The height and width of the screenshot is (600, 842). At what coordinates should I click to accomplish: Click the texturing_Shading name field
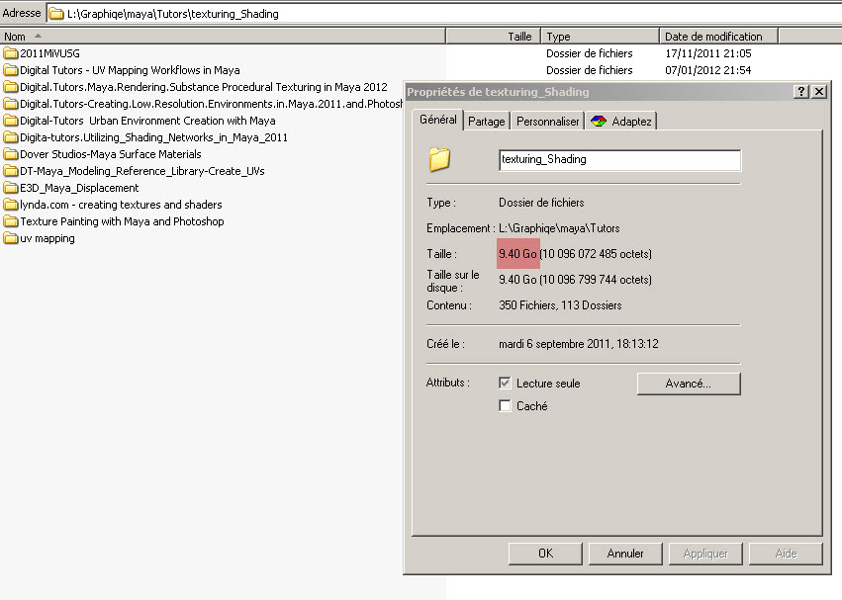[x=619, y=160]
